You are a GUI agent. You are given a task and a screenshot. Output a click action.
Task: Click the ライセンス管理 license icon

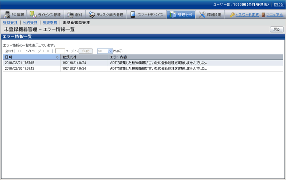click(x=33, y=14)
